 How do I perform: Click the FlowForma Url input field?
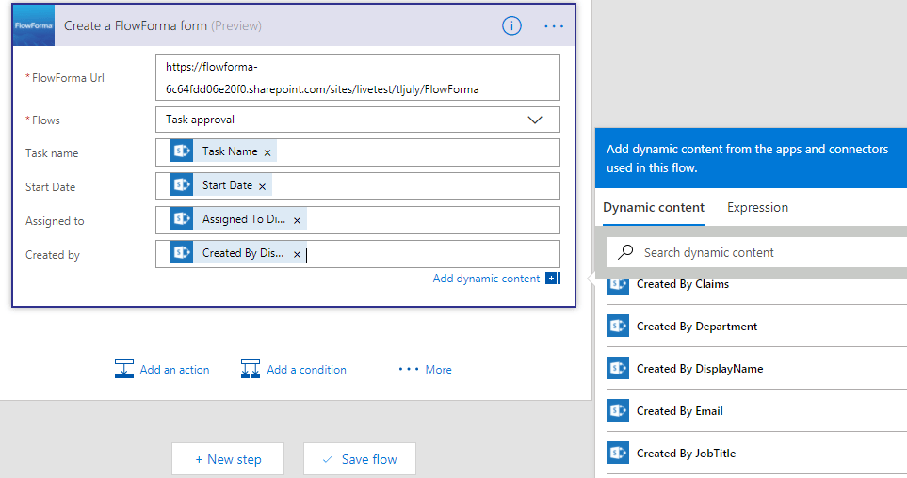tap(358, 77)
